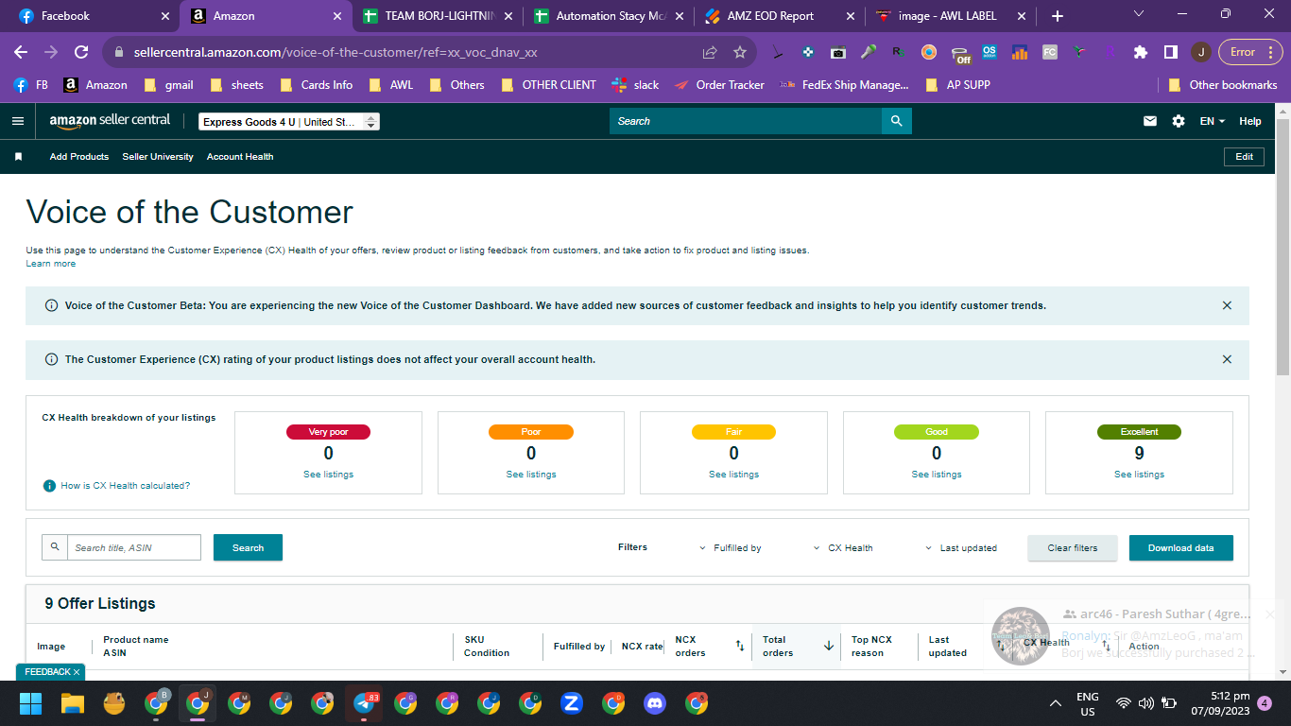Switch to the image - AWL LABEL tab
This screenshot has width=1291, height=726.
tap(953, 16)
